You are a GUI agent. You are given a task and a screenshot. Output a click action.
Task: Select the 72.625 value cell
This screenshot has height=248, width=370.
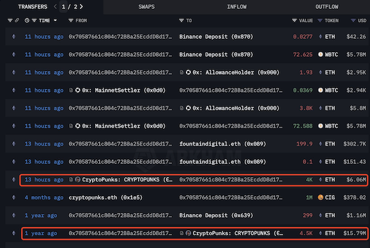tap(302, 54)
